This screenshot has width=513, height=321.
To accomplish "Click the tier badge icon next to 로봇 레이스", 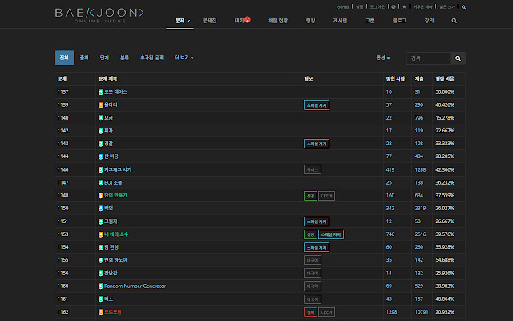I will [x=101, y=92].
